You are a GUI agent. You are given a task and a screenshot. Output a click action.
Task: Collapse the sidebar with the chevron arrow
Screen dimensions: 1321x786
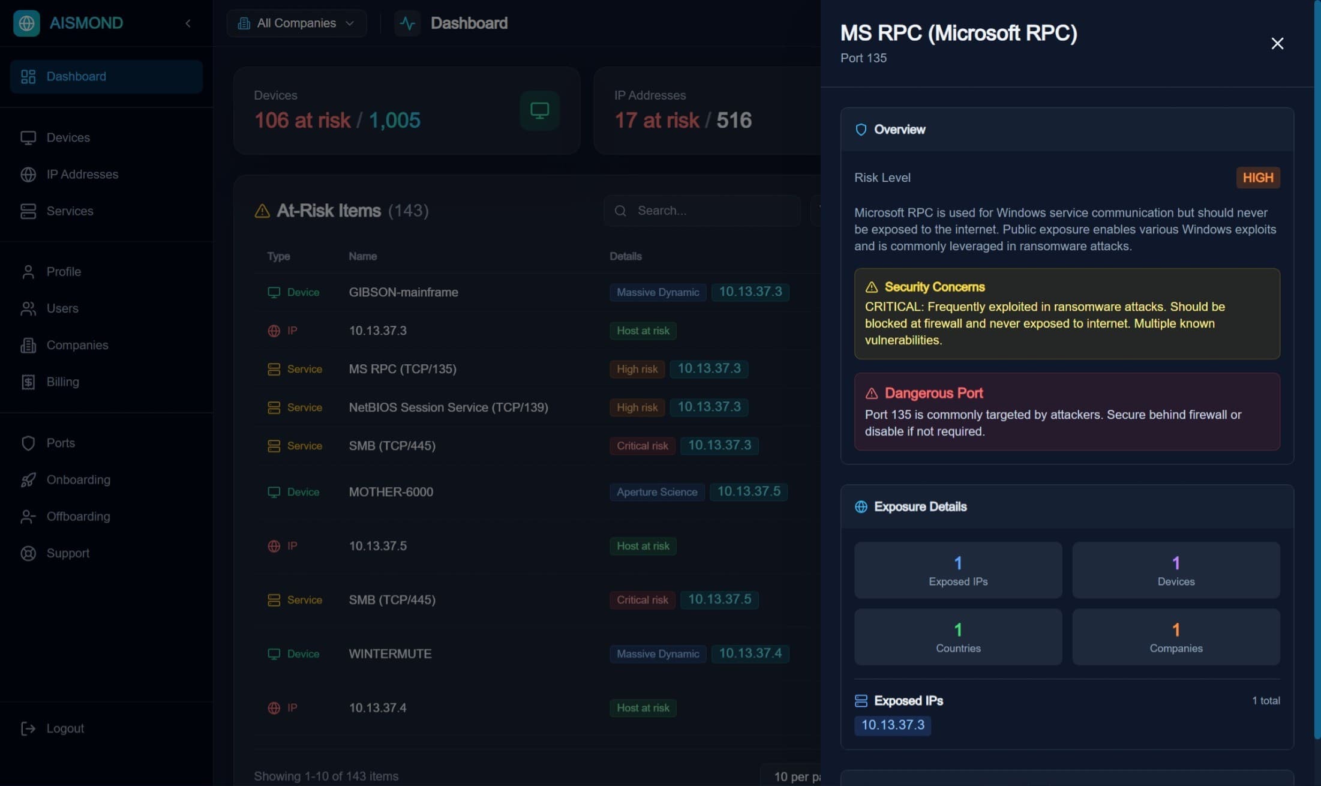point(188,23)
